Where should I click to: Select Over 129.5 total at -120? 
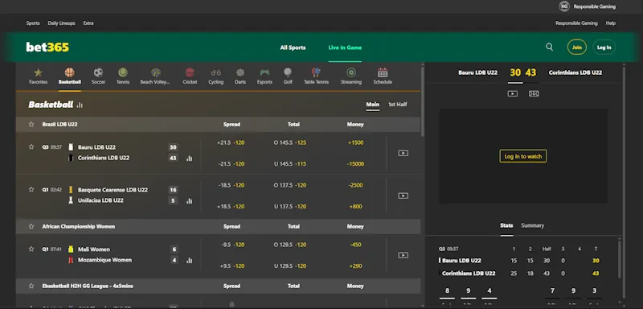tap(290, 245)
